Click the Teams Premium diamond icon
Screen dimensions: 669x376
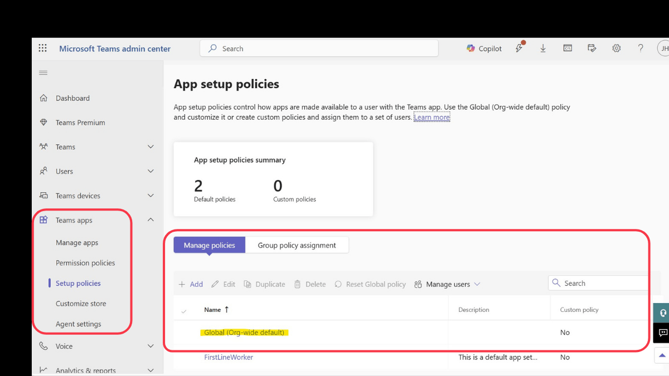click(43, 123)
